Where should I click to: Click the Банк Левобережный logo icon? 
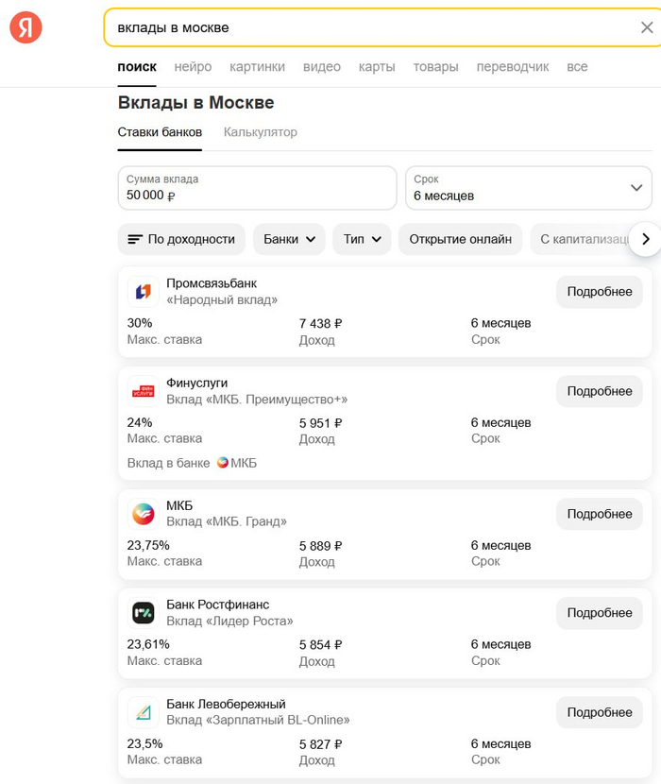tap(144, 712)
